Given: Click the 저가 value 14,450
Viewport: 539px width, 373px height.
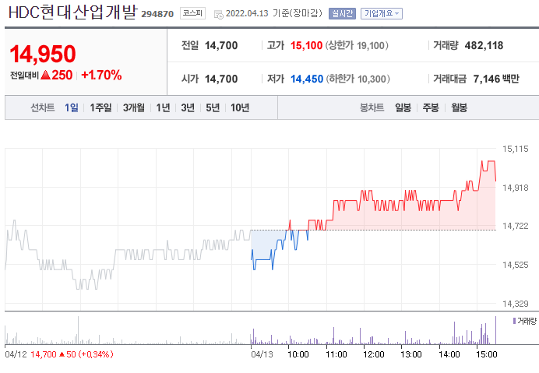Looking at the screenshot, I should pyautogui.click(x=307, y=79).
